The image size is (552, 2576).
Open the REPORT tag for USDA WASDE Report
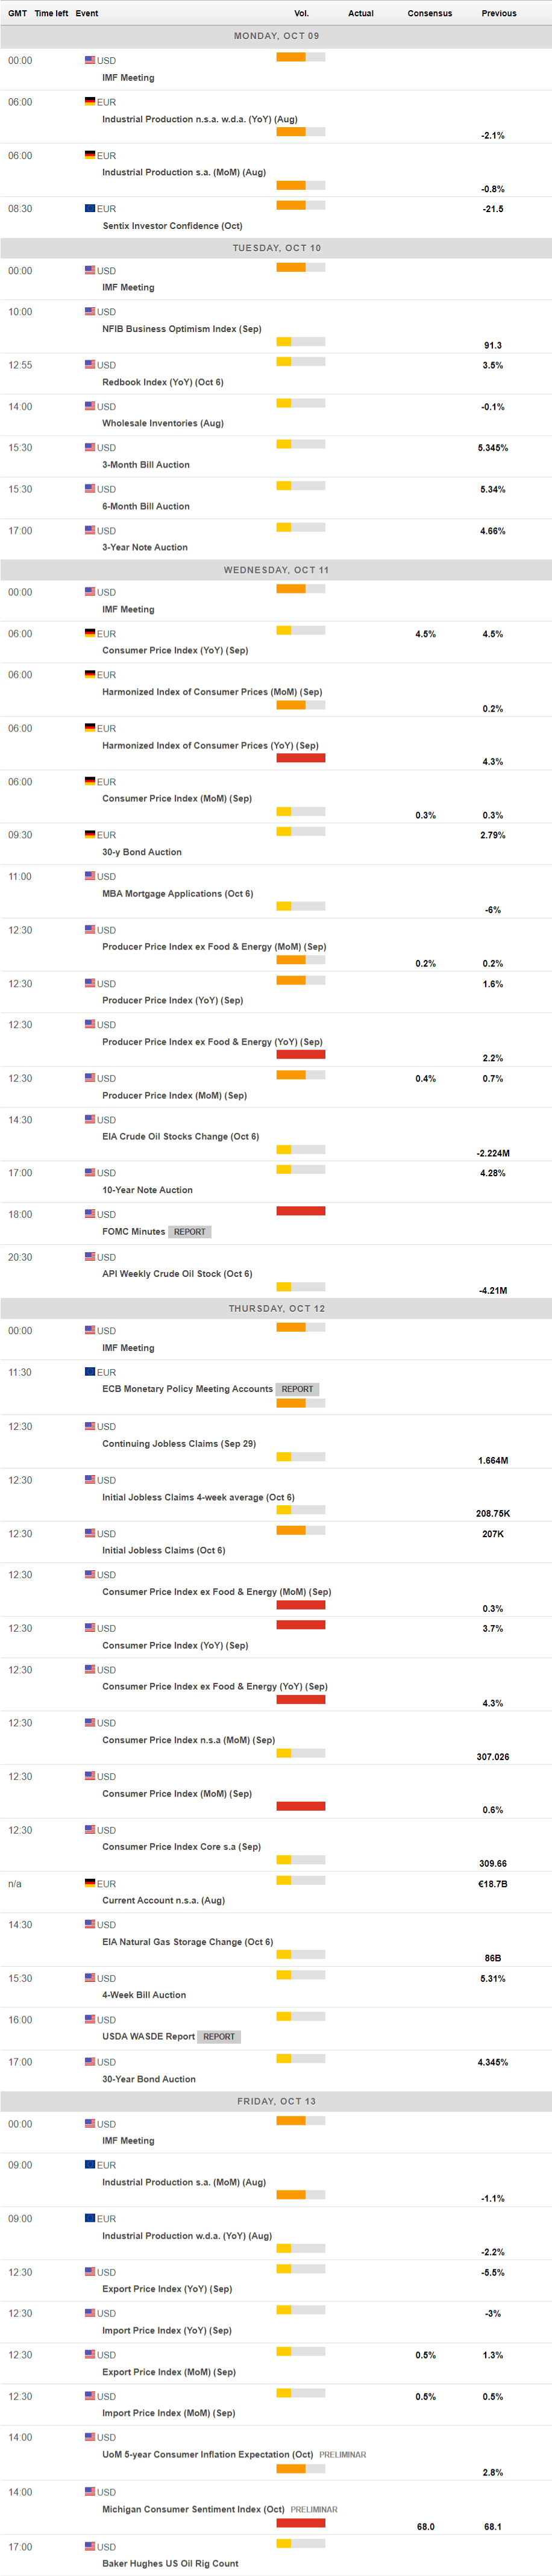tap(219, 2037)
